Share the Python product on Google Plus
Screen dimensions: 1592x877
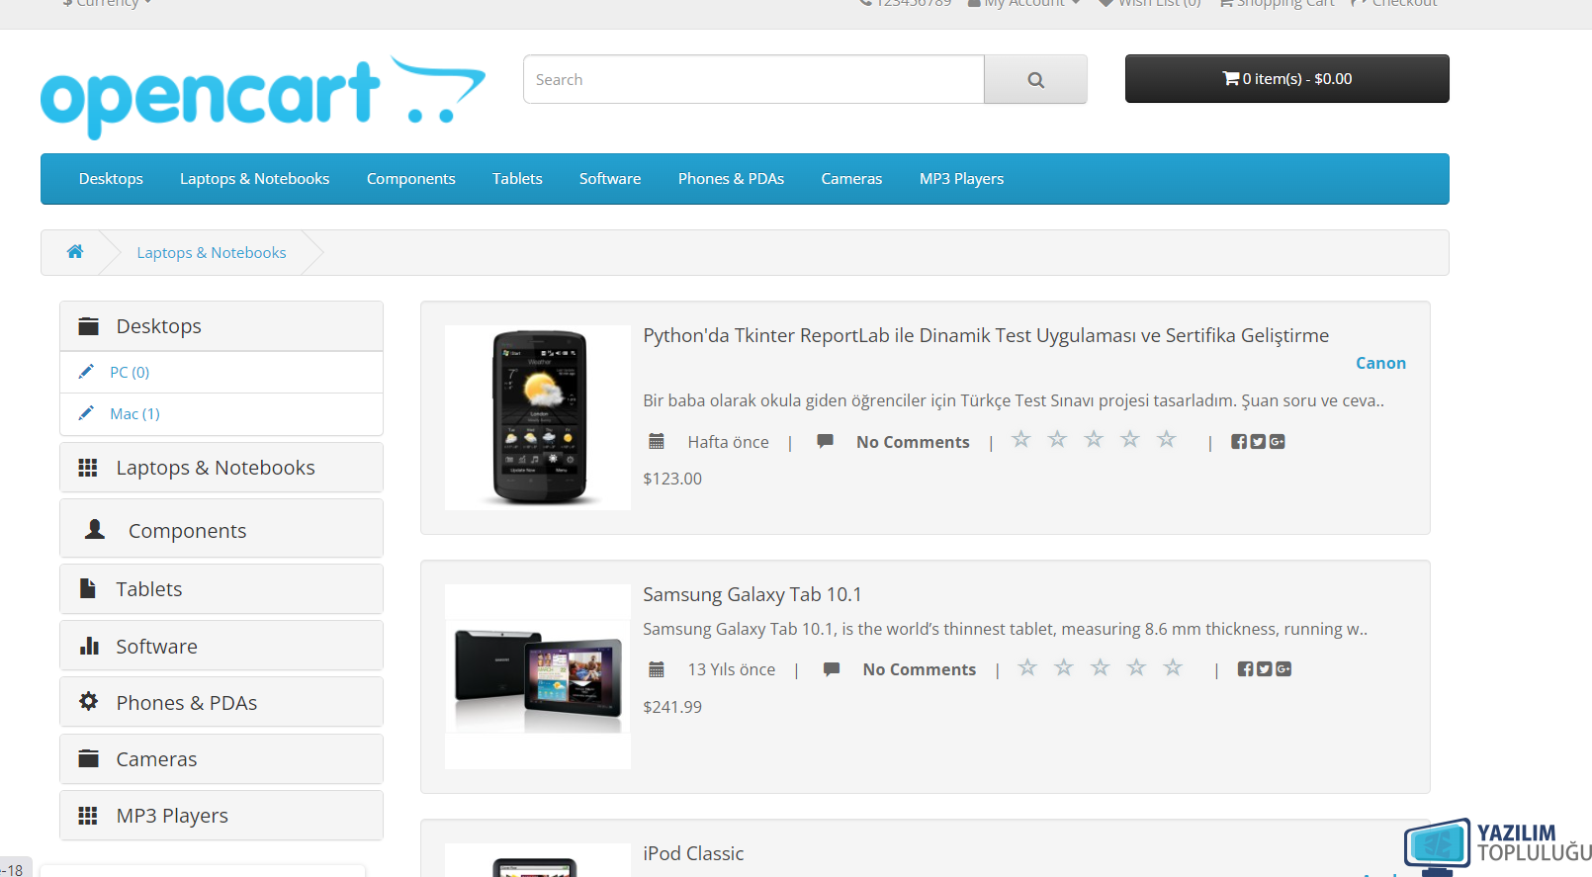pyautogui.click(x=1277, y=442)
